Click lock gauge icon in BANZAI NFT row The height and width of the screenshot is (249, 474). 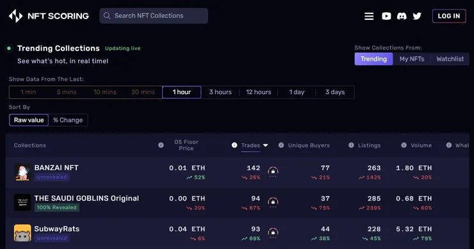[273, 172]
